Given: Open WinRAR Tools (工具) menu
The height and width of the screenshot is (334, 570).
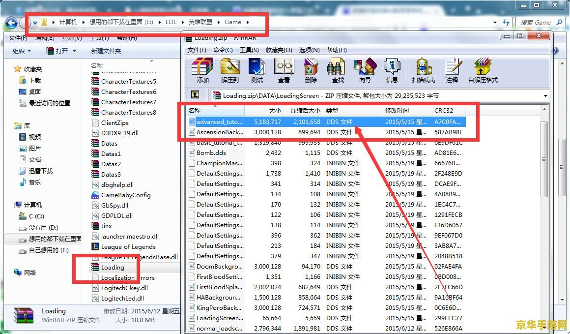Looking at the screenshot, I should pyautogui.click(x=249, y=50).
